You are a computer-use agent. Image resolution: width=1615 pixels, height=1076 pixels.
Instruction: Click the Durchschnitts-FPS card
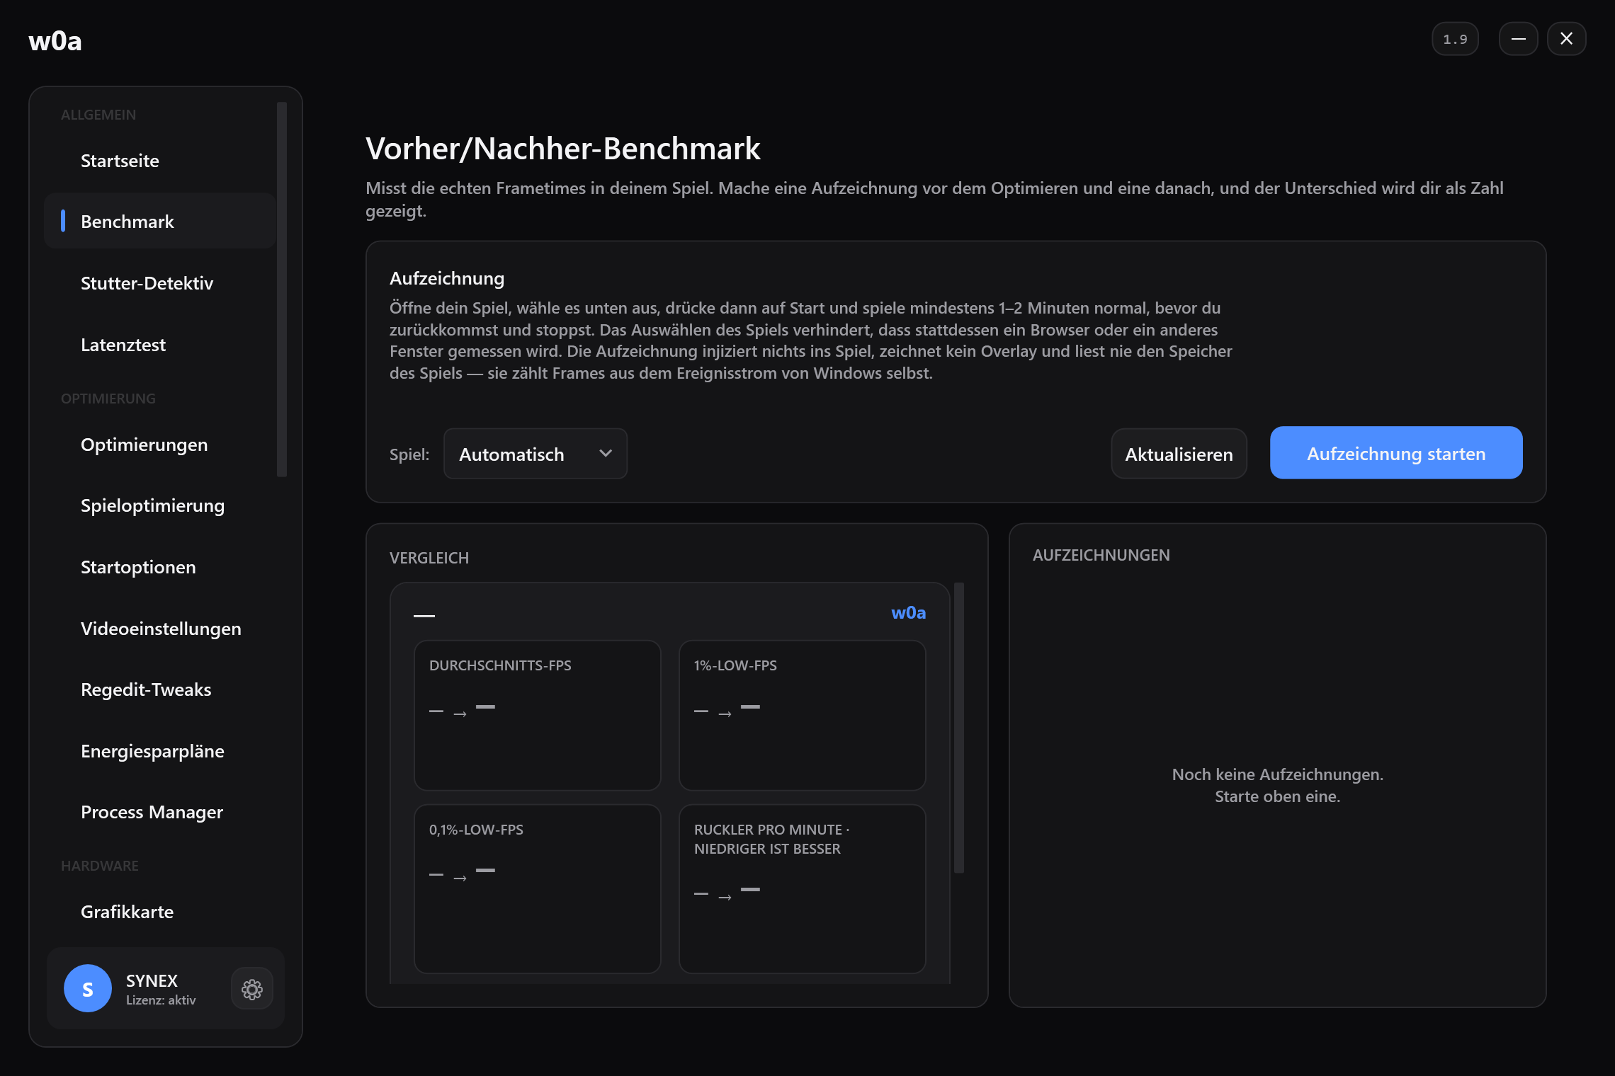pos(538,715)
